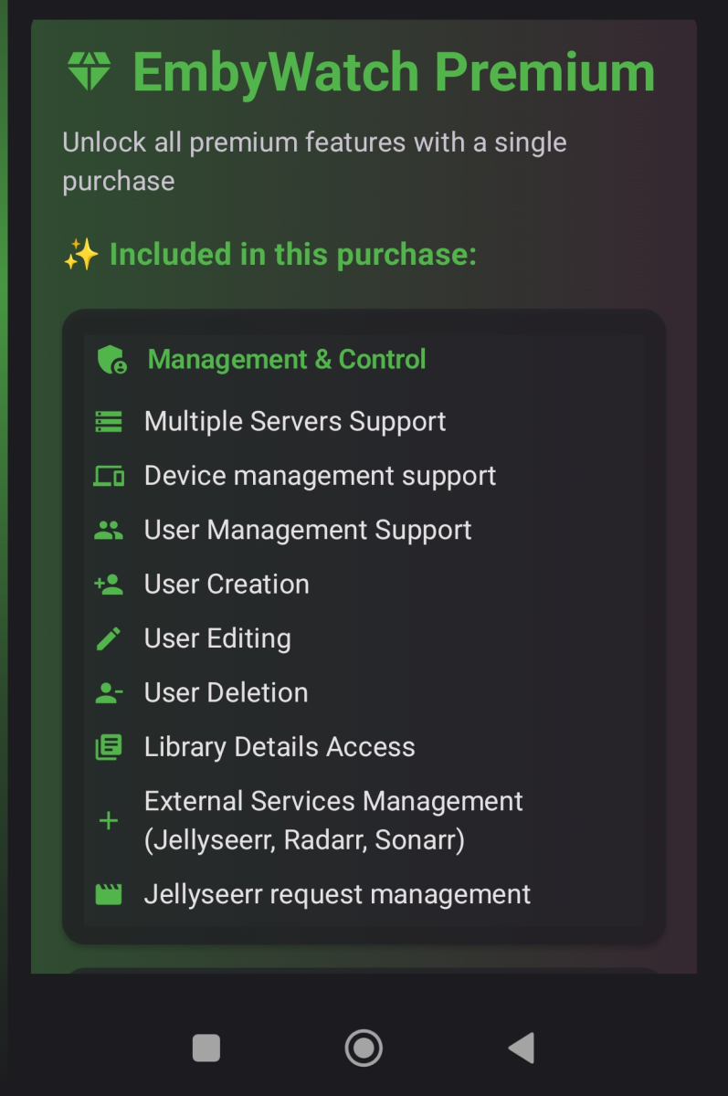This screenshot has width=728, height=1096.
Task: Click the EmbyWatch Premium title
Action: pyautogui.click(x=393, y=71)
